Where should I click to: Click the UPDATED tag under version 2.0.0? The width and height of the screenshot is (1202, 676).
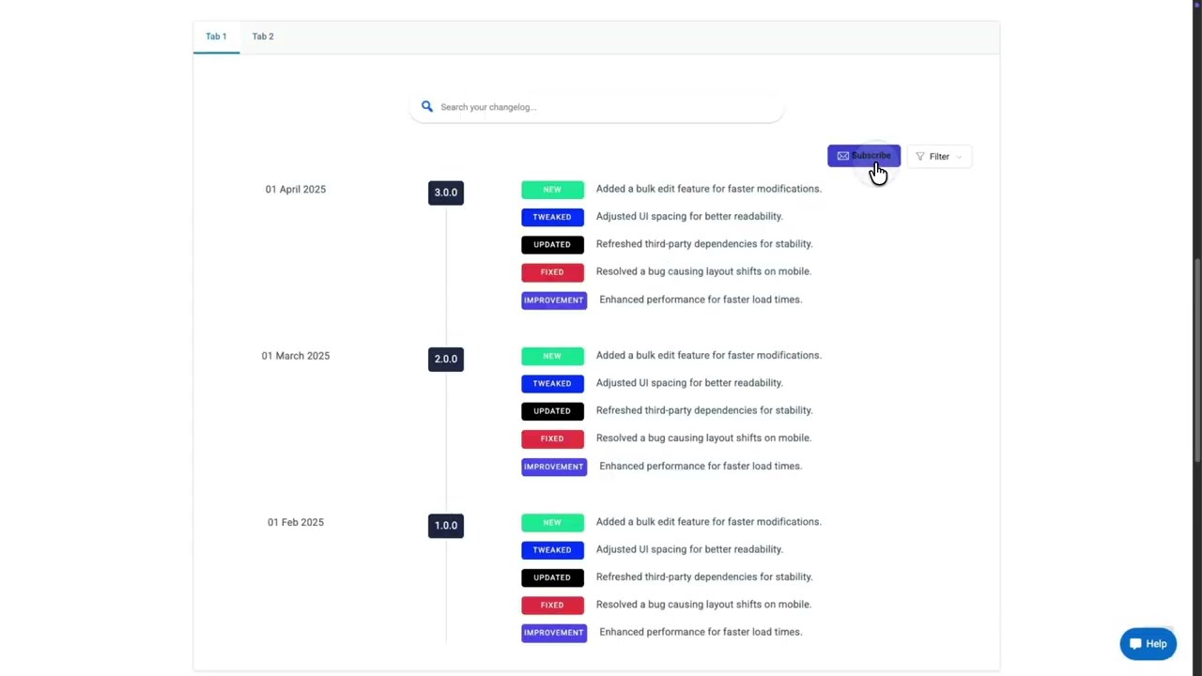tap(552, 411)
